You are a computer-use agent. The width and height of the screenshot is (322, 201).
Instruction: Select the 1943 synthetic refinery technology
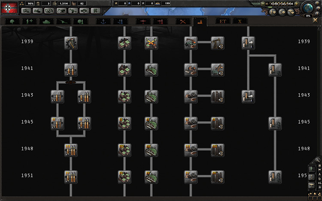coord(248,96)
